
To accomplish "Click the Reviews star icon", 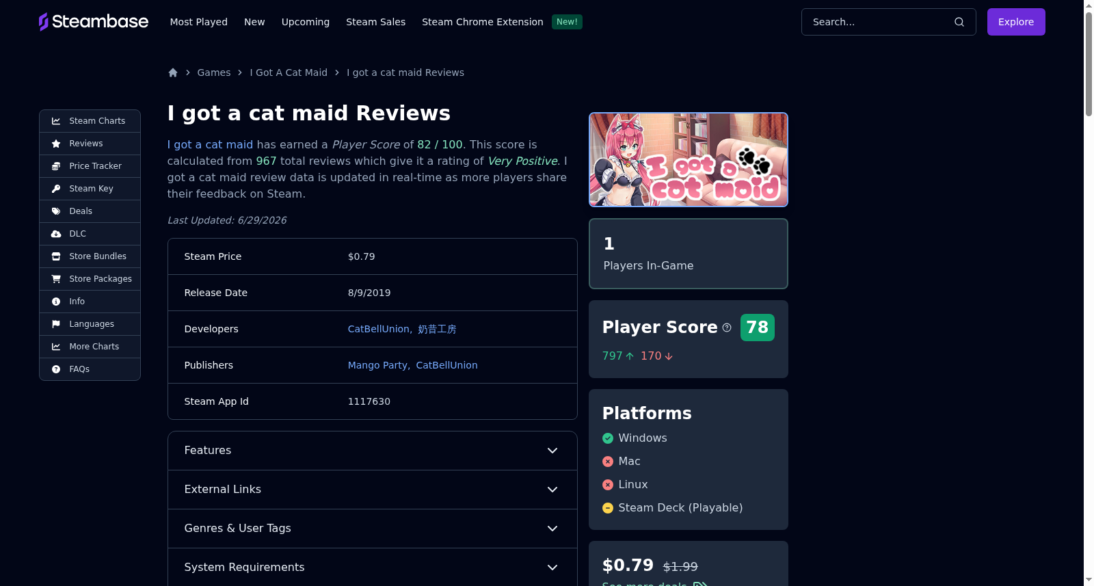I will [x=56, y=144].
